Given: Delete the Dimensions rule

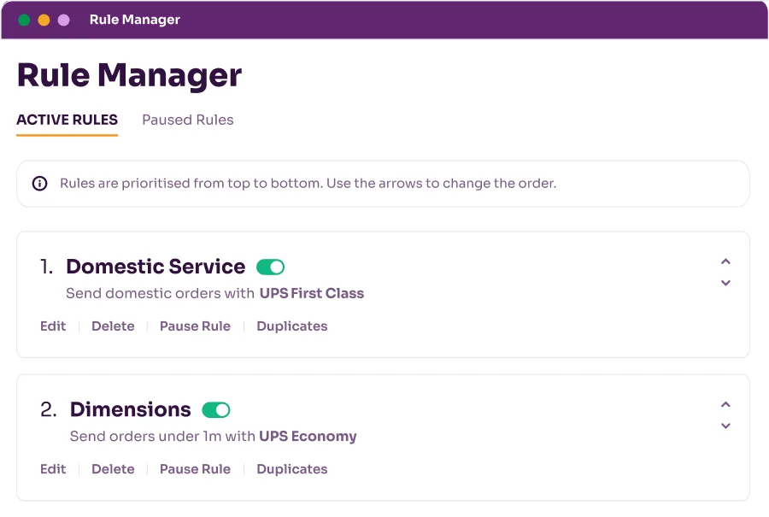Looking at the screenshot, I should coord(113,469).
